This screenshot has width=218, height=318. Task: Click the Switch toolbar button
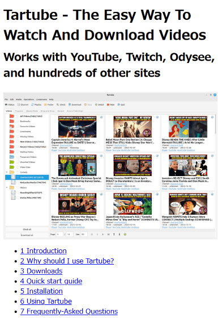[99, 104]
